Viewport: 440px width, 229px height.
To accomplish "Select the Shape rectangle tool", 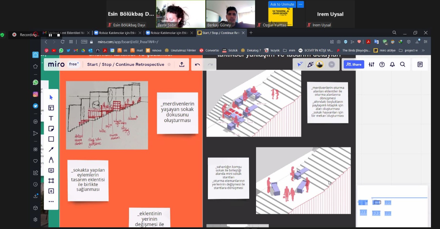I will (51, 139).
